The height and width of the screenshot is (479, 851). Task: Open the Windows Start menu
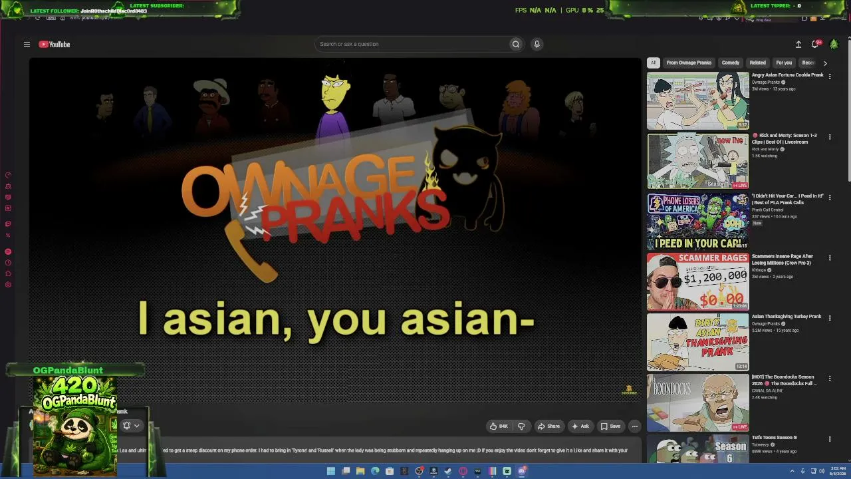click(x=331, y=471)
